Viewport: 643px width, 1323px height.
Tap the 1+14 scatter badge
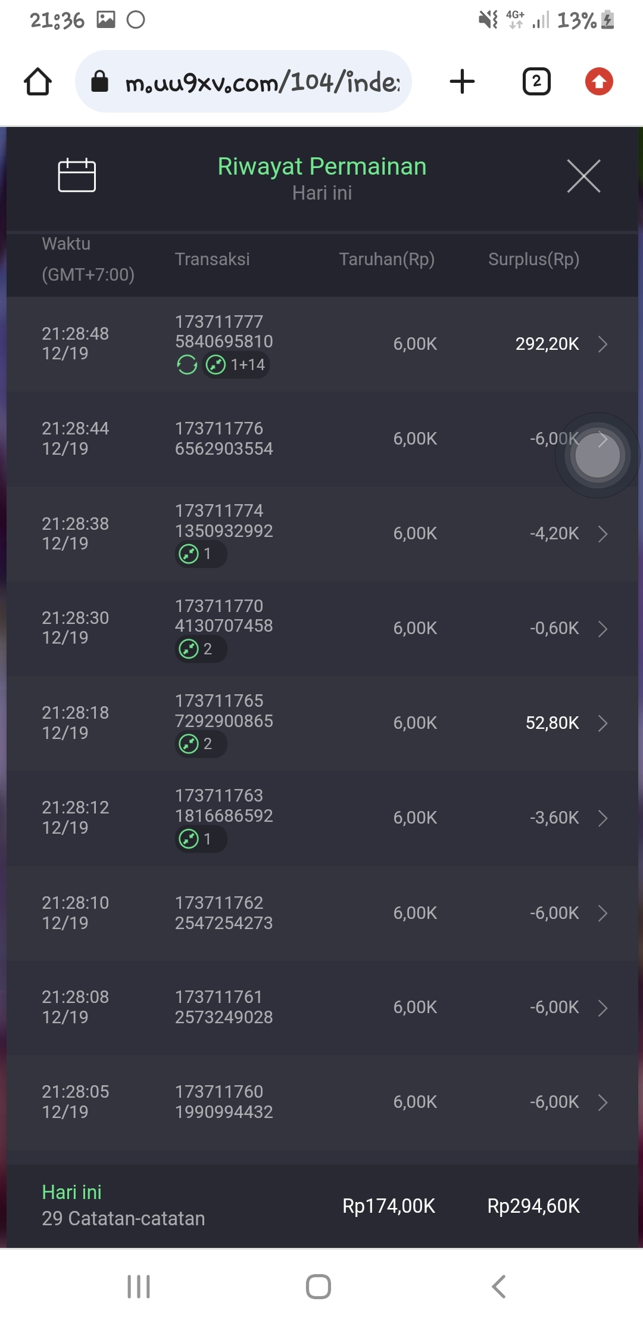236,365
